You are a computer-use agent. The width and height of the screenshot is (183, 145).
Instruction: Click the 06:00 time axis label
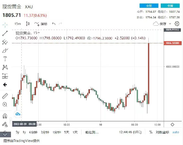[x=134, y=125]
